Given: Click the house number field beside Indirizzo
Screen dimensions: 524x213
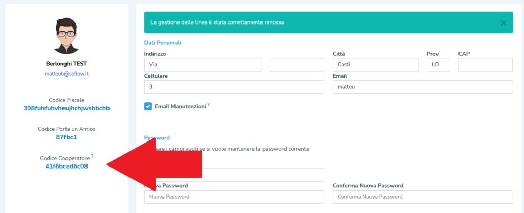Looking at the screenshot, I should (297, 65).
